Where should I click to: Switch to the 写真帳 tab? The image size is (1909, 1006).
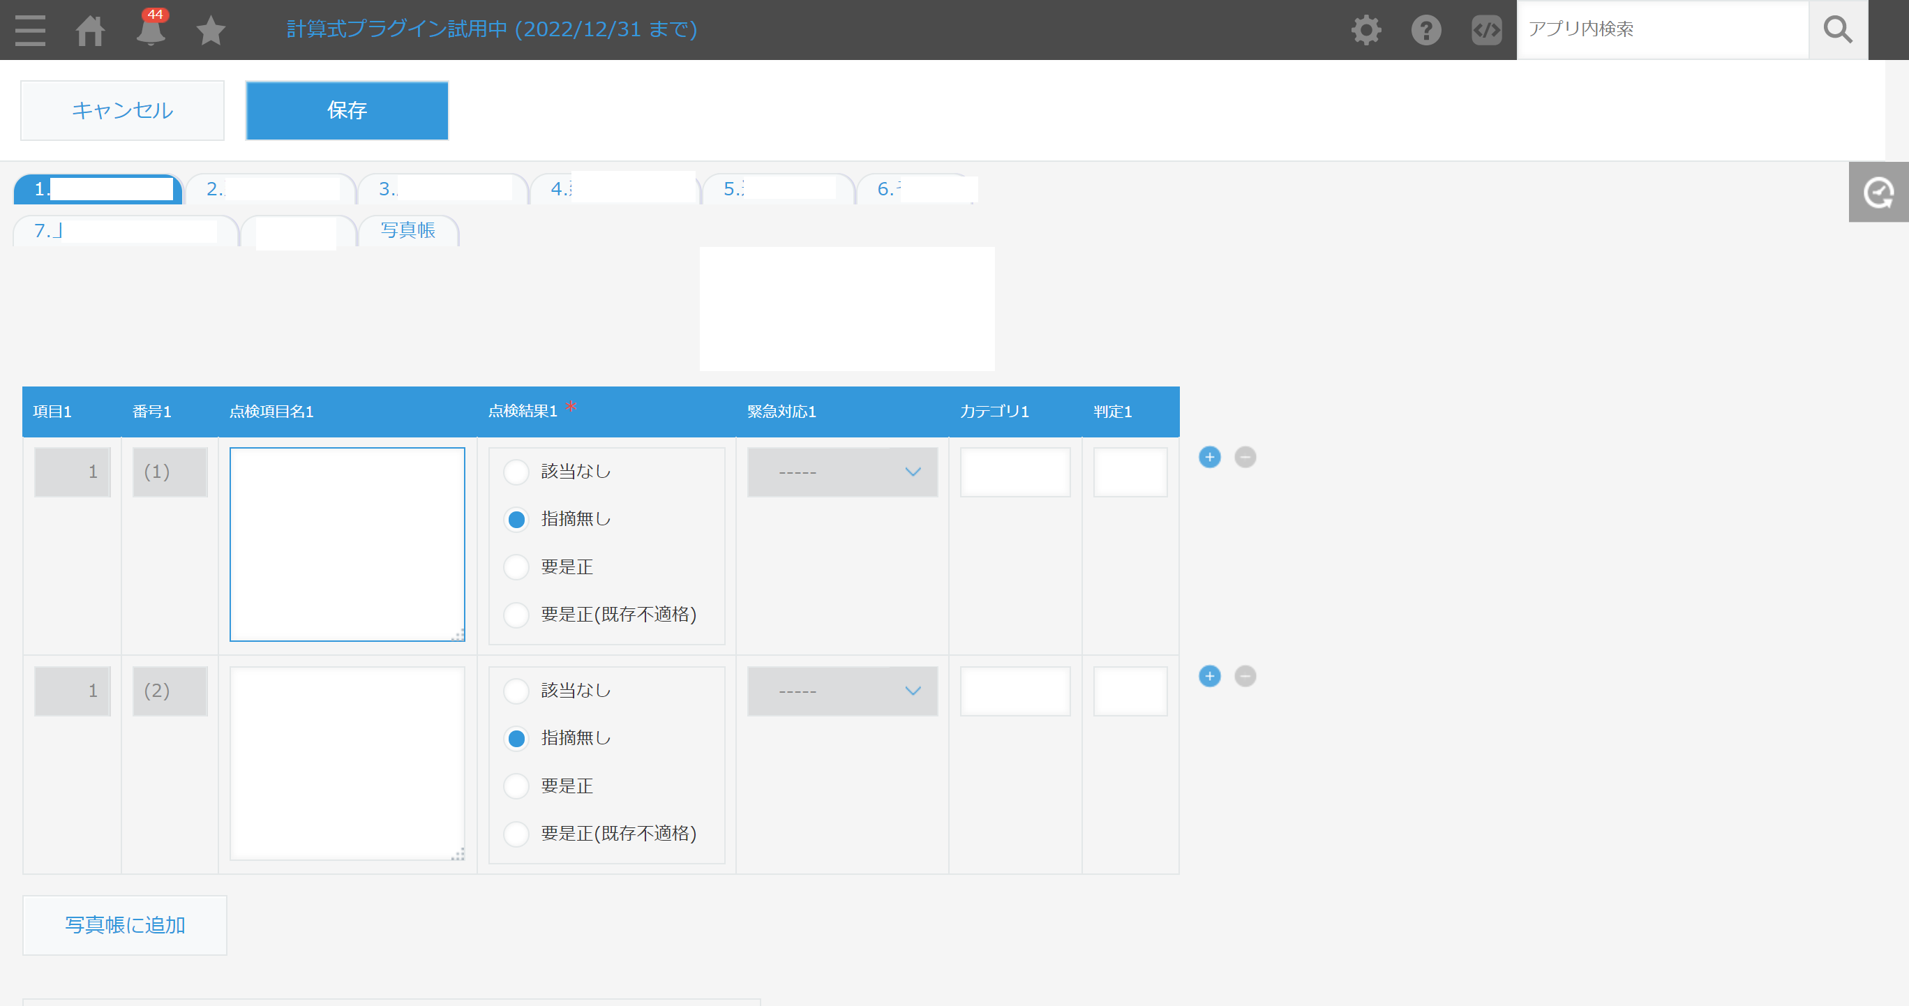click(x=407, y=230)
